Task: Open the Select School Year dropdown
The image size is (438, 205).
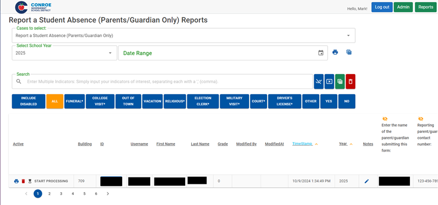Action: point(64,53)
